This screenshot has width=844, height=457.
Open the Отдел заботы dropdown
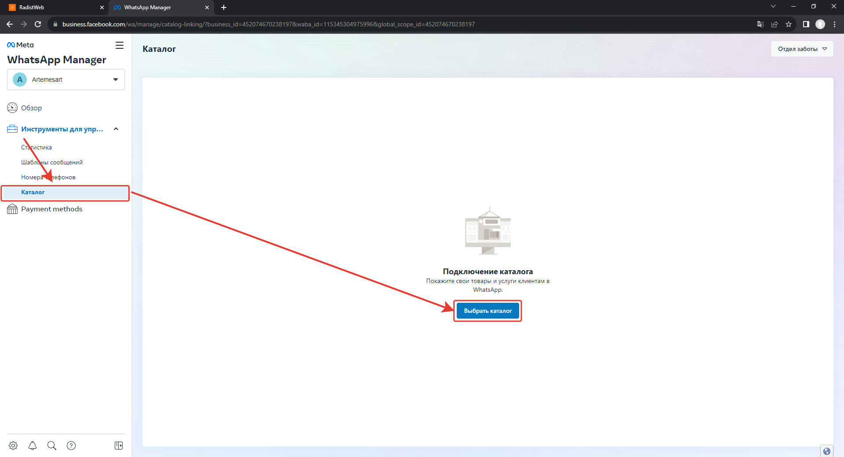[802, 49]
